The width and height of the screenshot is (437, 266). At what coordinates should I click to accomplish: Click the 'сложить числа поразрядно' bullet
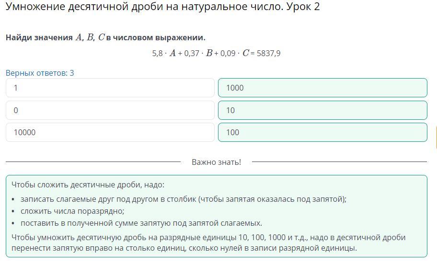[72, 211]
